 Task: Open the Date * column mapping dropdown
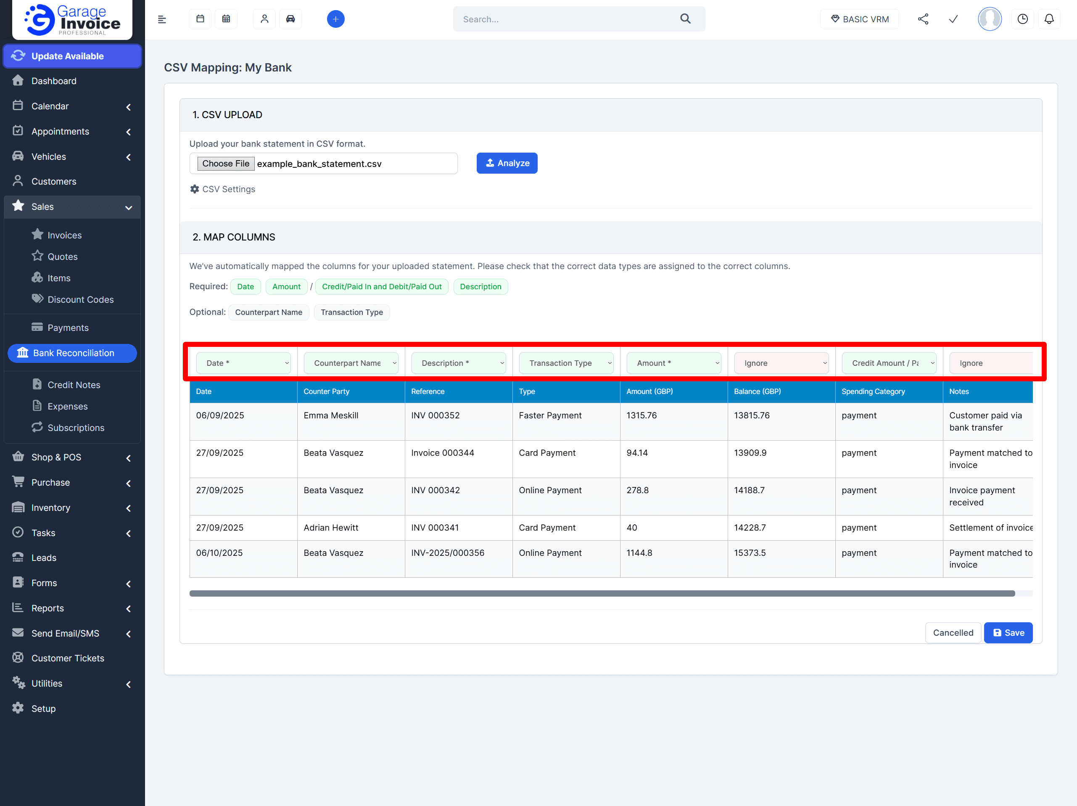243,363
